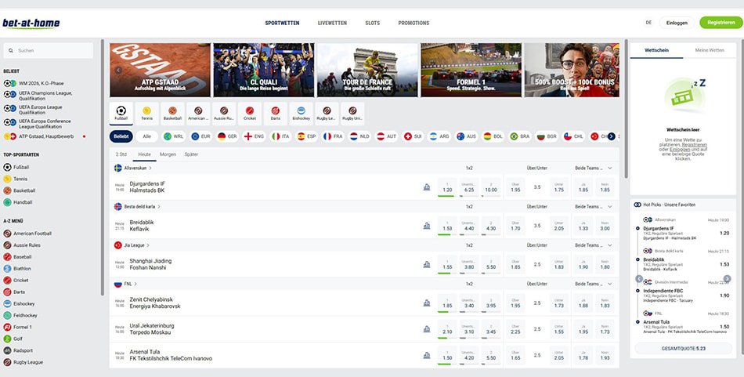
Task: Open statistics icon for Djurgardens IF match
Action: (x=427, y=187)
